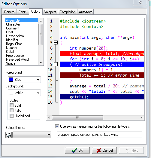Viewport: 151px width, 158px height.
Task: Click the save theme disk icon
Action: pyautogui.click(x=8, y=135)
